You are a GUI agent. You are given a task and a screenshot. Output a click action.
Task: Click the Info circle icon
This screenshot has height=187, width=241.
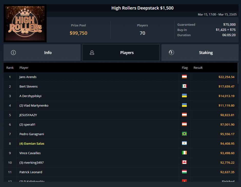[x=13, y=53]
